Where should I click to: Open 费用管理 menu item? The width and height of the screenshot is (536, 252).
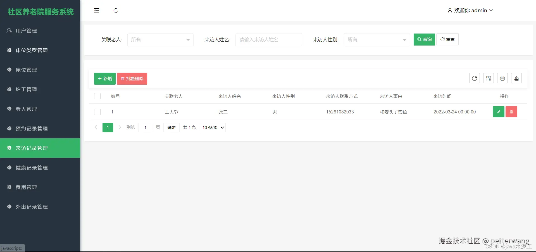pos(40,187)
